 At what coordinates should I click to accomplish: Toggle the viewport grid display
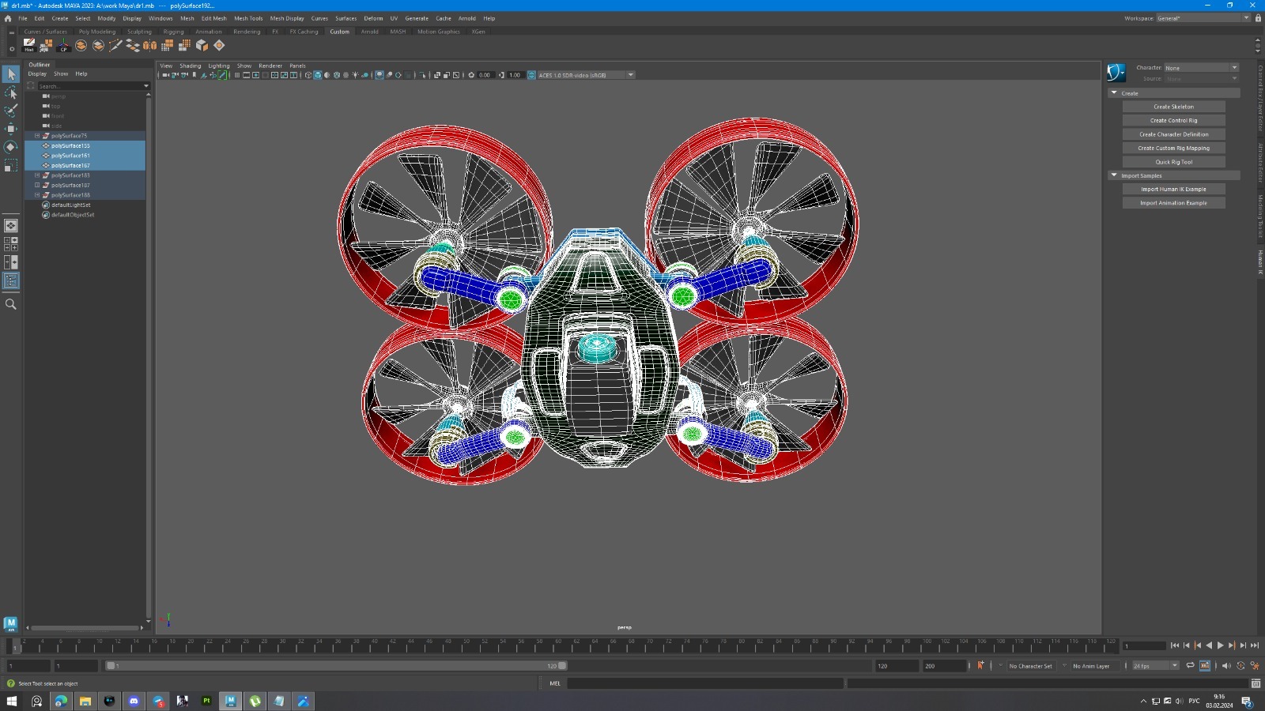[x=236, y=75]
